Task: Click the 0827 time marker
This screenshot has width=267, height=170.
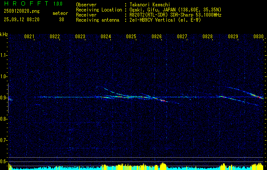Action: click(x=182, y=37)
